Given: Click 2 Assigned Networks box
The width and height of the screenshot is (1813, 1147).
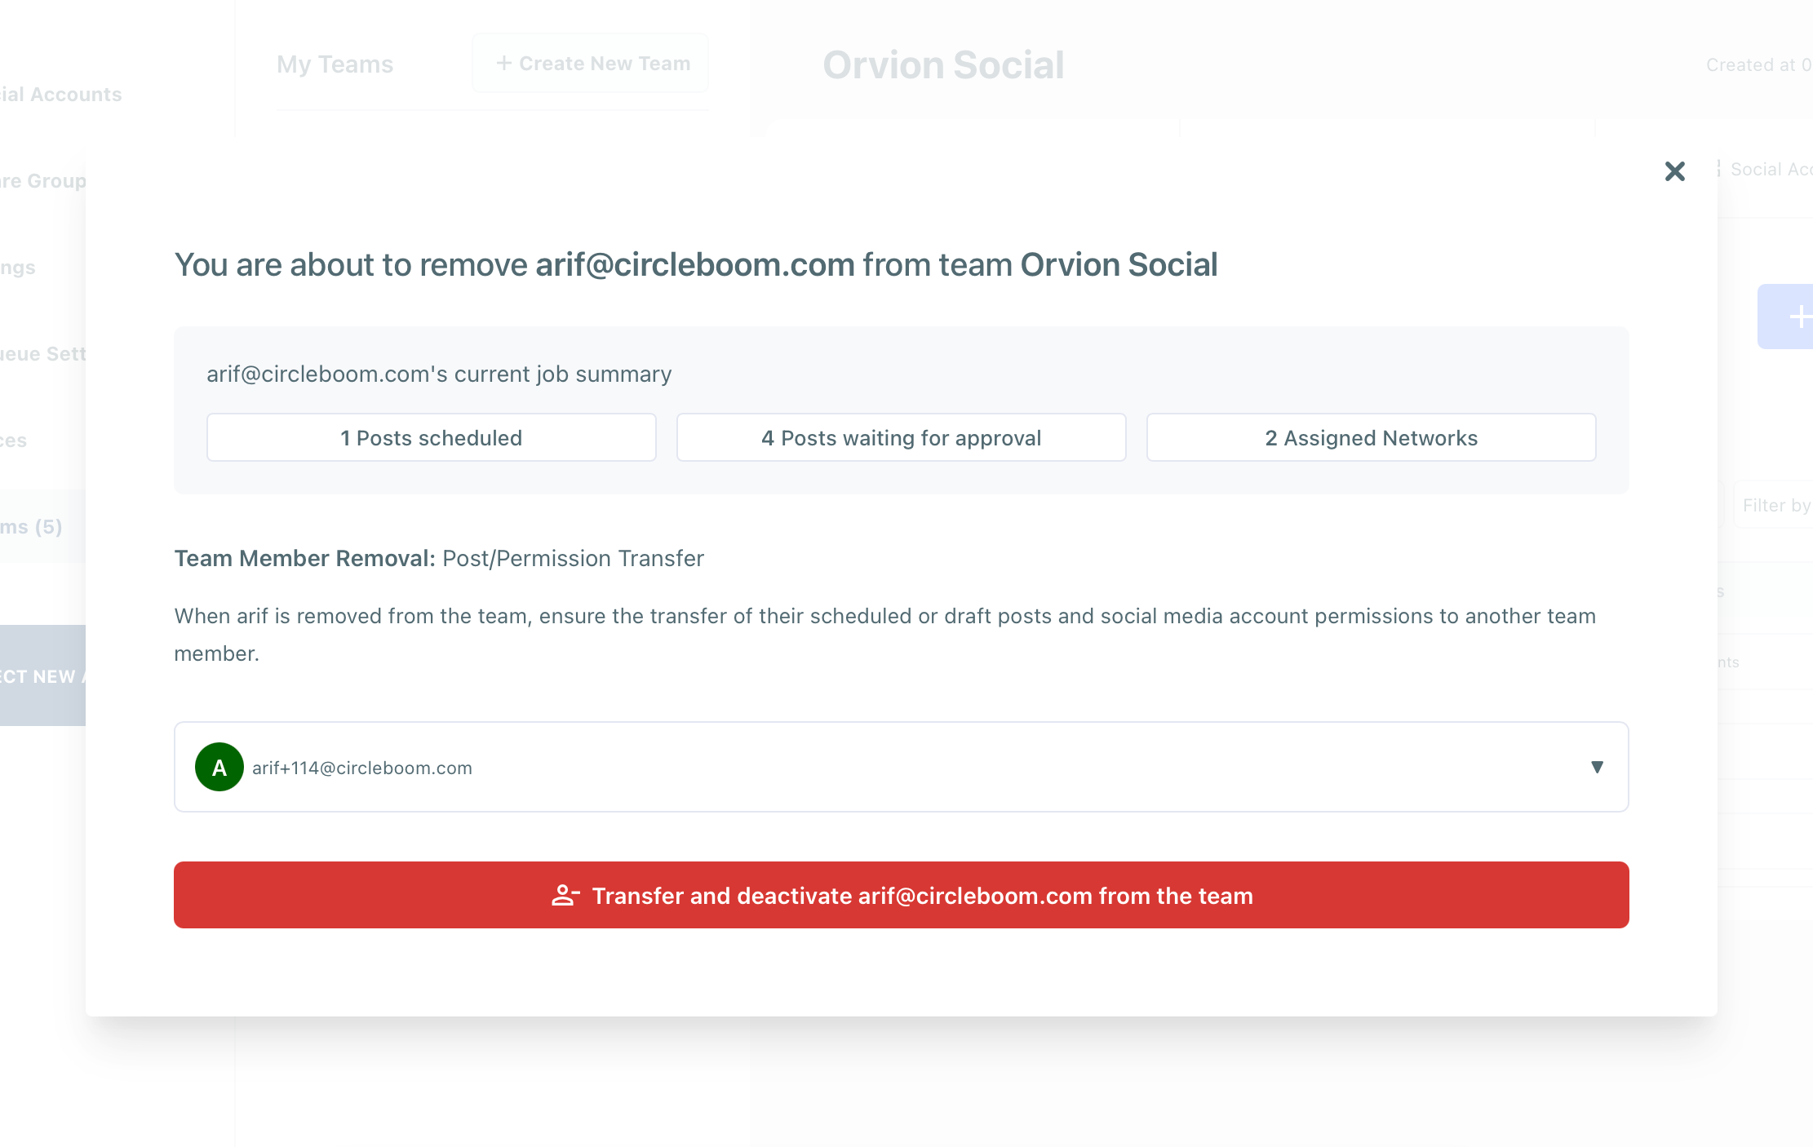Looking at the screenshot, I should (x=1371, y=438).
